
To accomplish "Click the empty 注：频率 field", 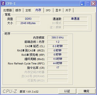I will pyautogui.click(x=75, y=27).
